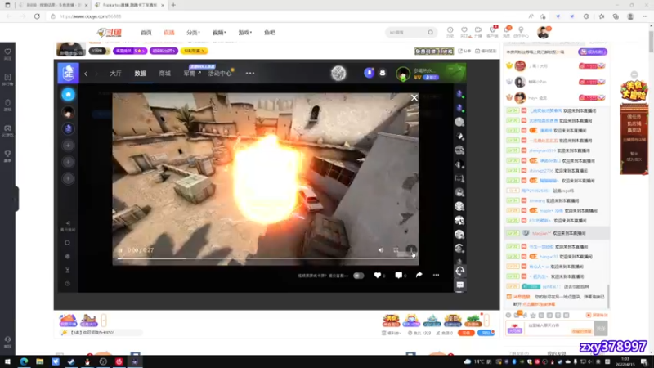Screen dimensions: 654x368
Task: Click the blue notification bell icon in 5E
Action: tap(369, 73)
